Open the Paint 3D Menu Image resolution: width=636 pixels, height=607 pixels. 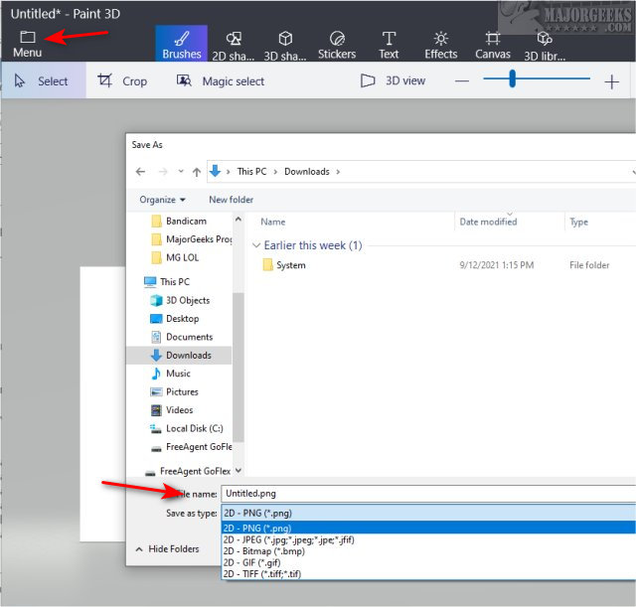[27, 44]
